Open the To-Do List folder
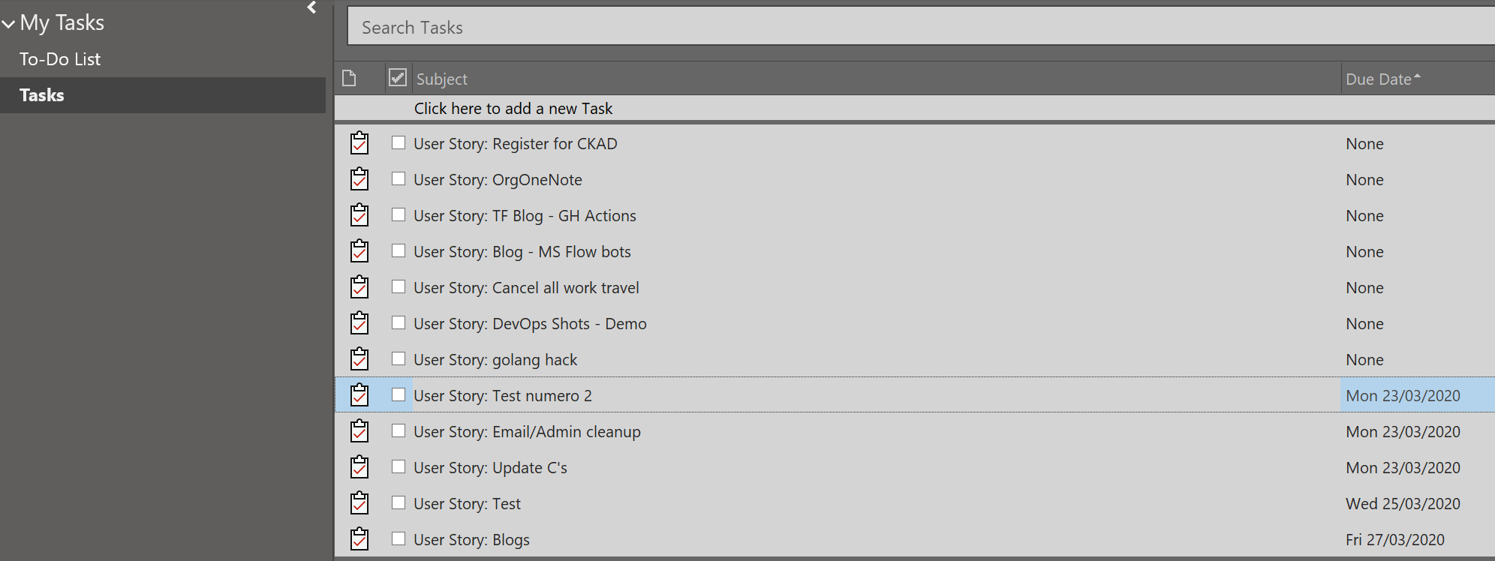 pos(60,58)
